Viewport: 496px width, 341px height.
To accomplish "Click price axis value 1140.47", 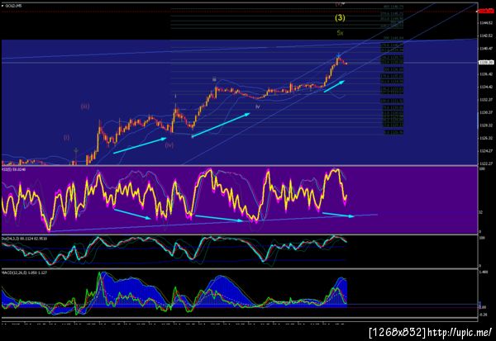I will coord(486,49).
